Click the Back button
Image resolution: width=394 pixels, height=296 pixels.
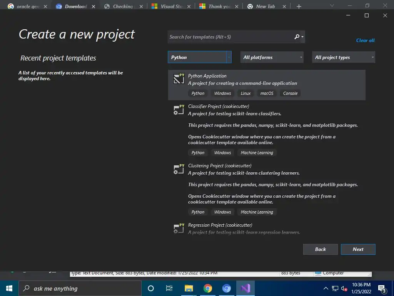321,249
